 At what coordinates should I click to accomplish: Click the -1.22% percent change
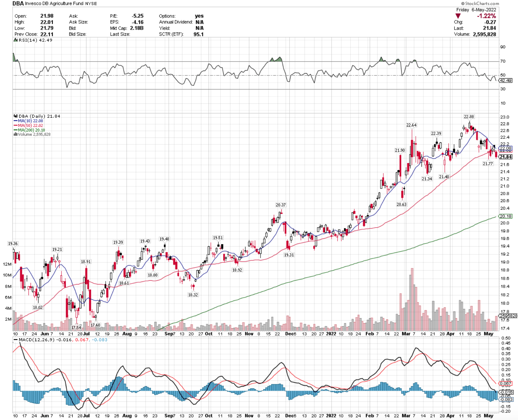[486, 16]
